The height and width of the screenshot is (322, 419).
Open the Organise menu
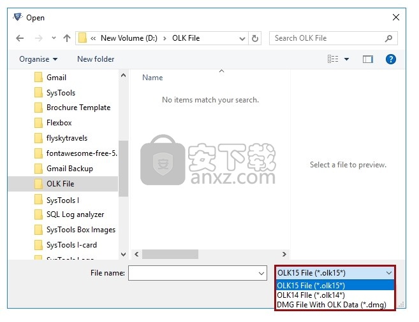[x=38, y=59]
